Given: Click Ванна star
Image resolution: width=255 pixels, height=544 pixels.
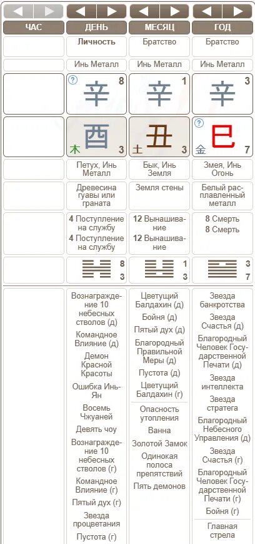Looking at the screenshot, I should [159, 431].
